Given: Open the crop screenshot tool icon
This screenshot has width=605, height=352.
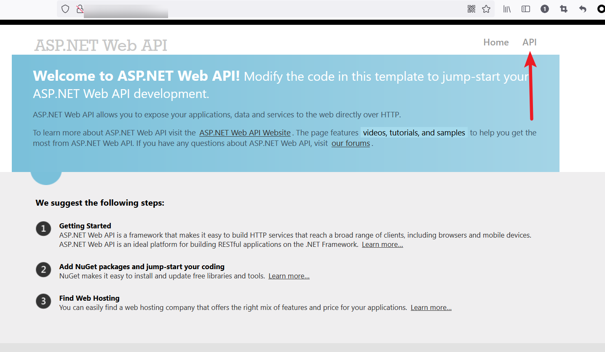Looking at the screenshot, I should tap(564, 9).
